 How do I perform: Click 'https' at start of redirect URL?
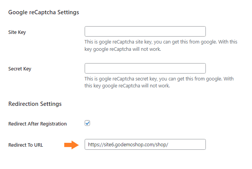(93, 145)
